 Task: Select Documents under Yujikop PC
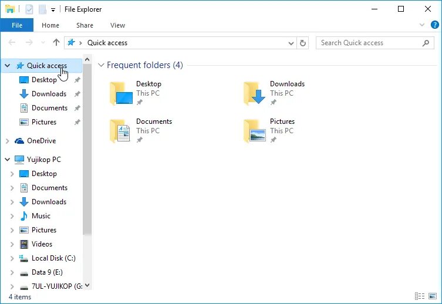pos(50,188)
